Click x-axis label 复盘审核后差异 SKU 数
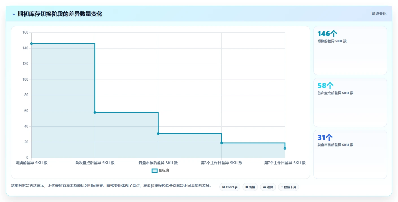This screenshot has height=202, width=398. coord(158,163)
